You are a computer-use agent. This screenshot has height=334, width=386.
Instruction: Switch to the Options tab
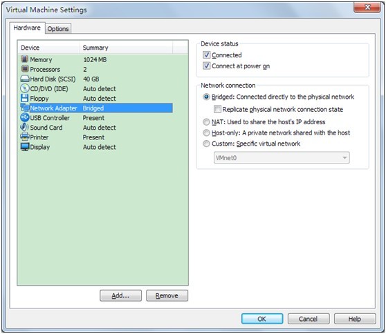coord(58,29)
